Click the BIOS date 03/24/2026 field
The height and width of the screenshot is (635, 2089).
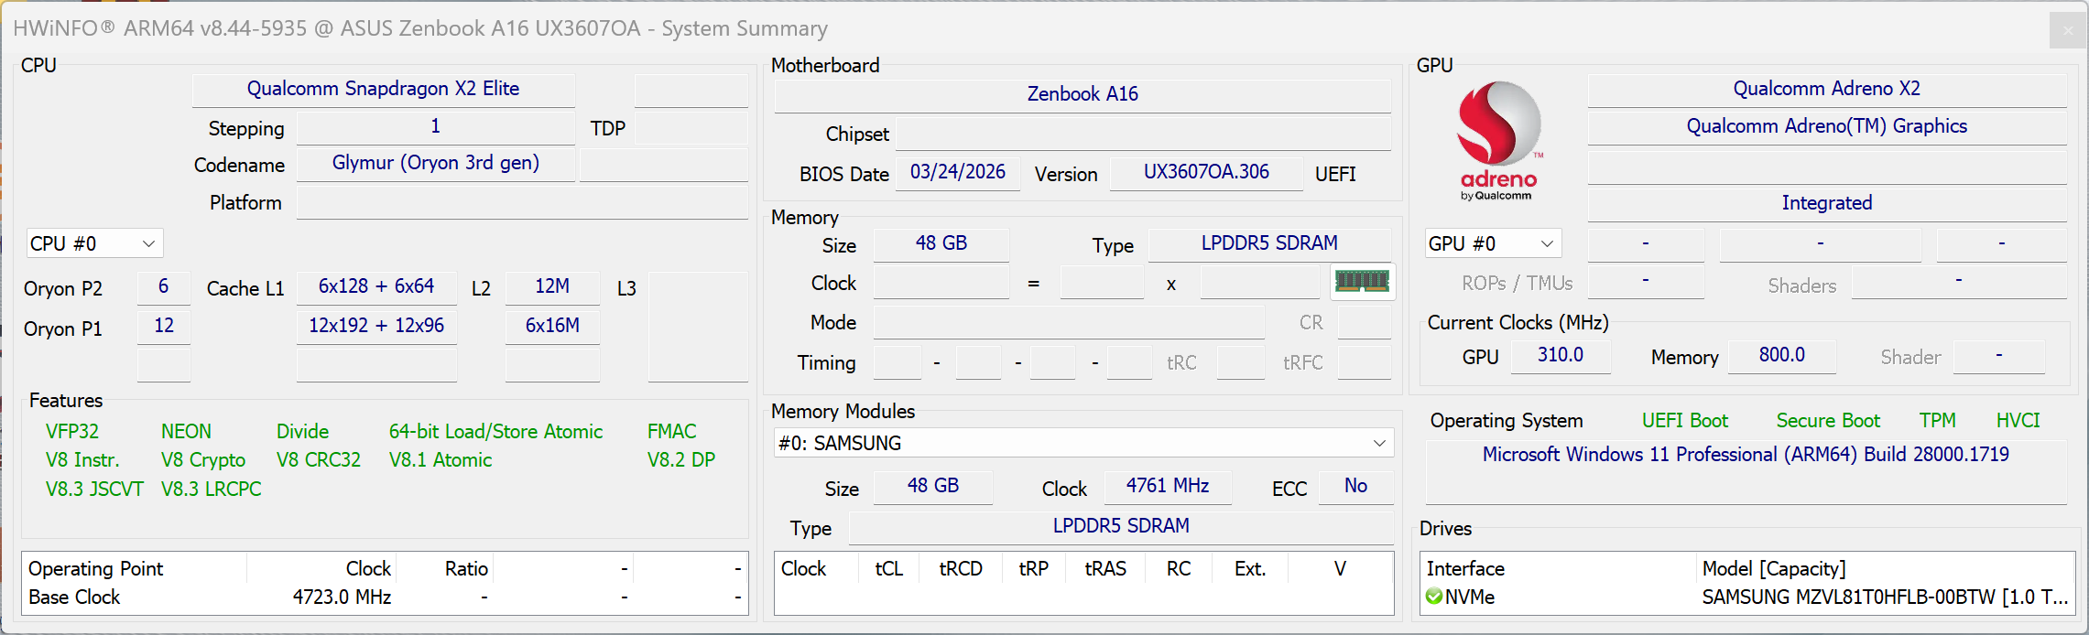click(957, 172)
